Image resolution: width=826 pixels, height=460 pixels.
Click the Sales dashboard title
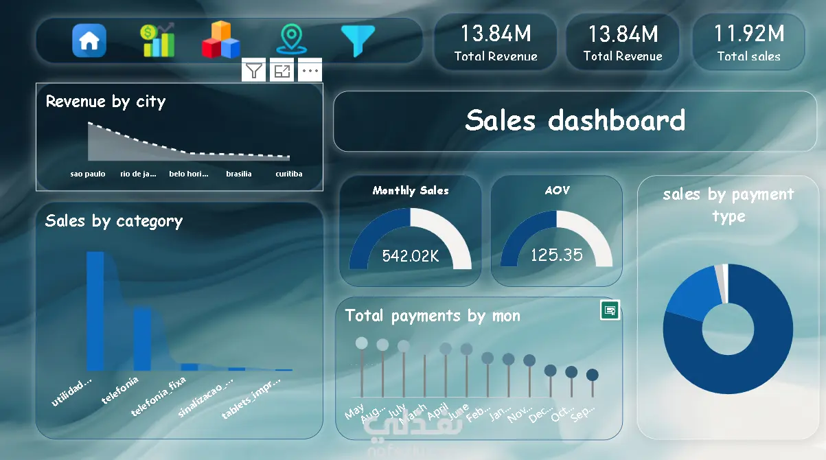[x=575, y=120]
